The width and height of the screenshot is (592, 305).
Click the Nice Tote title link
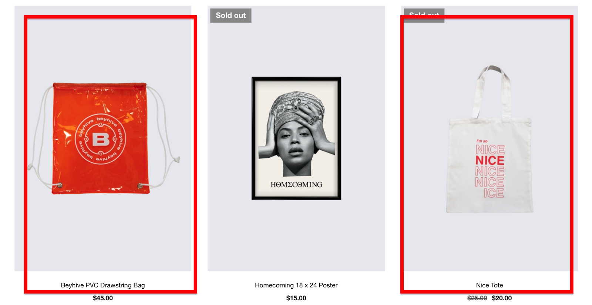point(490,285)
